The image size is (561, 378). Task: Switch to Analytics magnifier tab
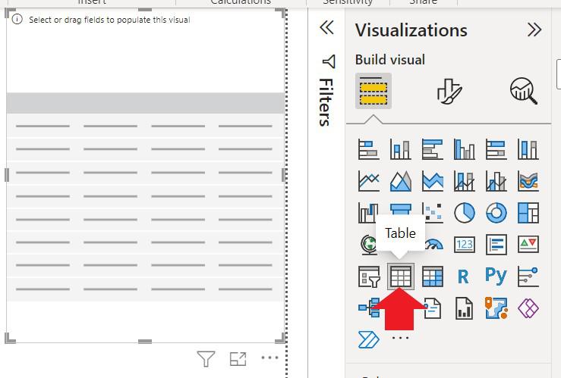click(x=524, y=91)
